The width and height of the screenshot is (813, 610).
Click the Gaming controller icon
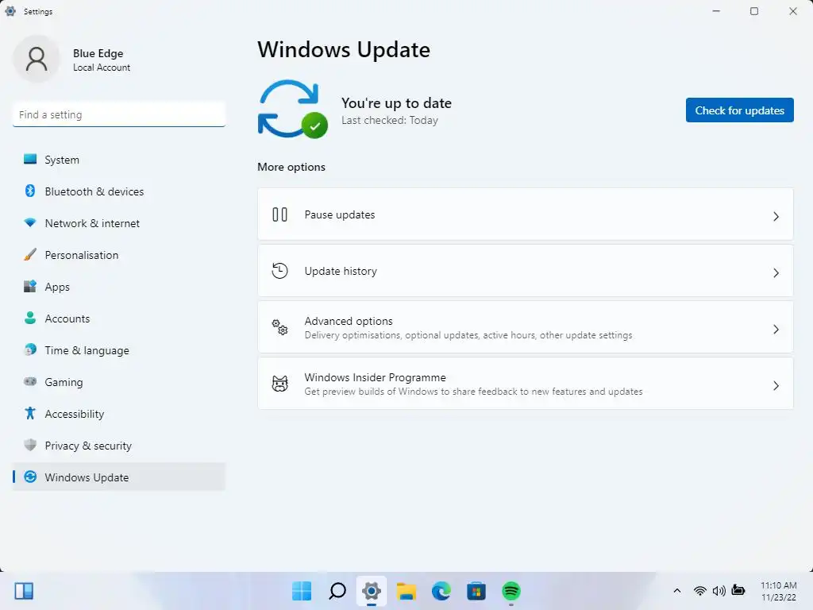click(x=30, y=382)
